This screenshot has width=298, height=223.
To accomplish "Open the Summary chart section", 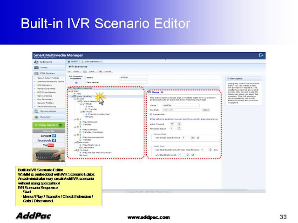I will [x=48, y=117].
